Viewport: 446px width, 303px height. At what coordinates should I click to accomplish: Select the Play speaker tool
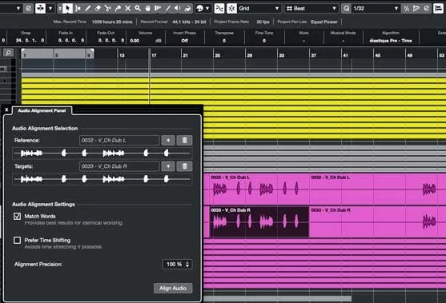[x=178, y=9]
